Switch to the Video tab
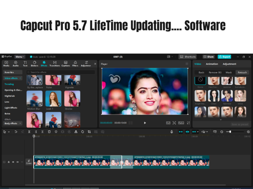The image size is (253, 189). coord(198,64)
